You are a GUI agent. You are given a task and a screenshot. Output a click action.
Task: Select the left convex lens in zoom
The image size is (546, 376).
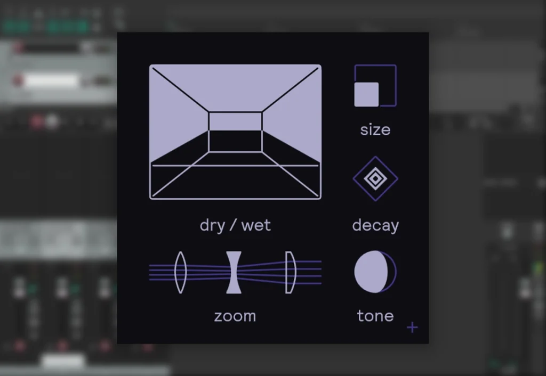tap(180, 272)
